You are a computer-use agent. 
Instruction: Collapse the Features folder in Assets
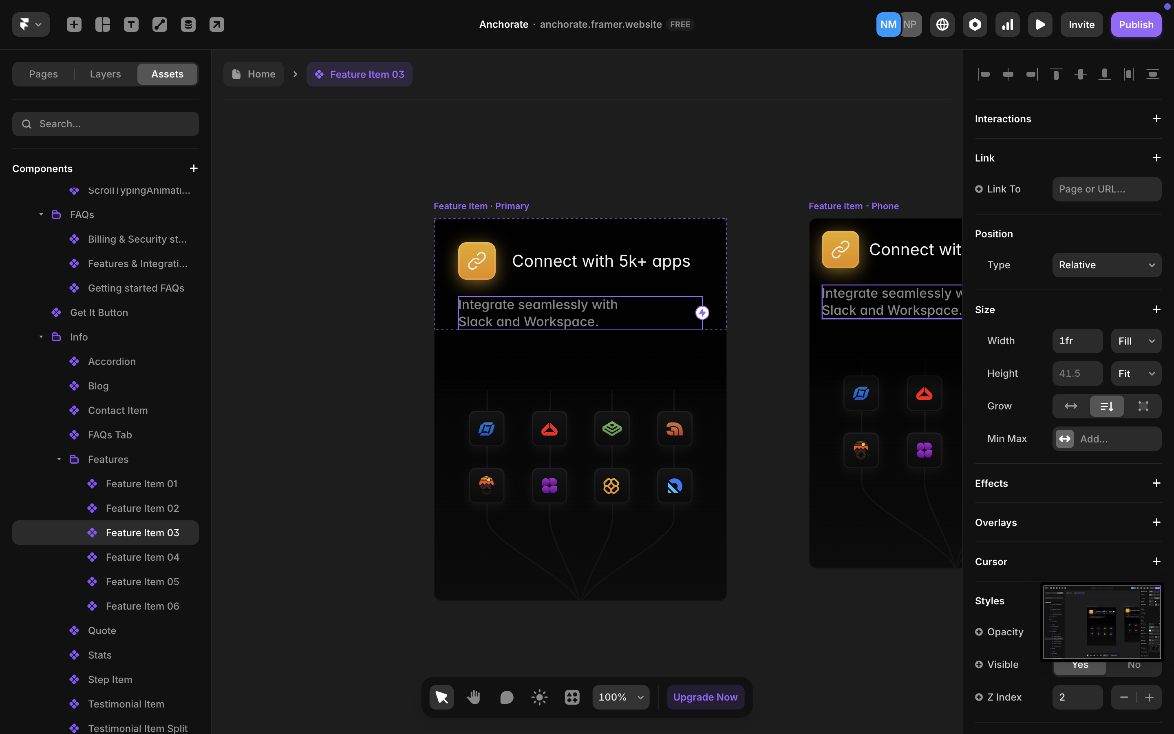[59, 459]
